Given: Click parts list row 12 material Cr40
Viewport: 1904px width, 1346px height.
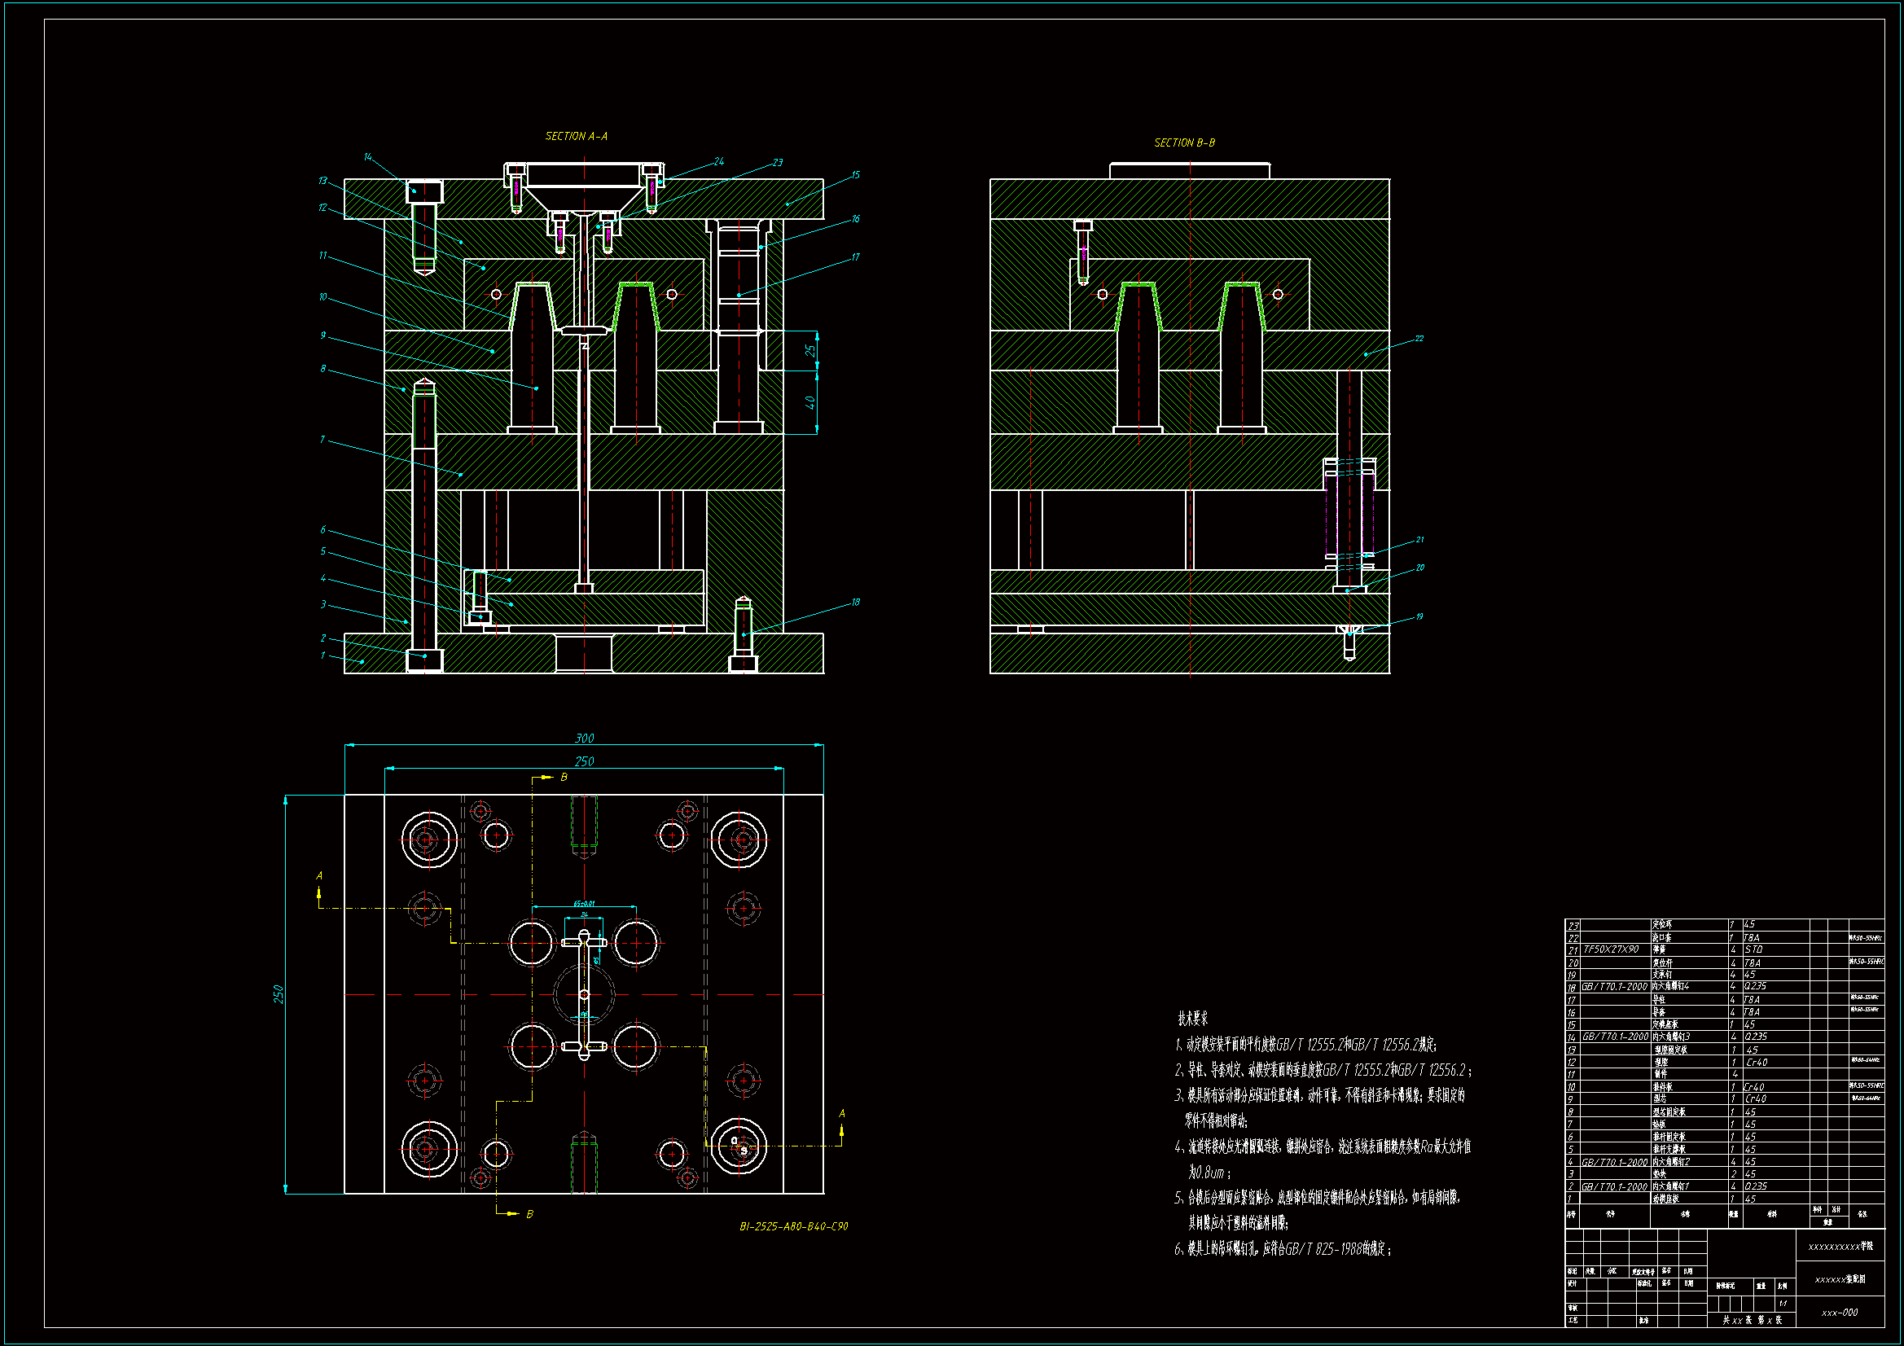Looking at the screenshot, I should (1756, 1063).
